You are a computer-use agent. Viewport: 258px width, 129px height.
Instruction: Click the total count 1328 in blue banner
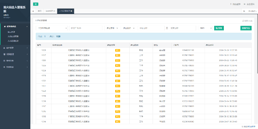pos(58,36)
